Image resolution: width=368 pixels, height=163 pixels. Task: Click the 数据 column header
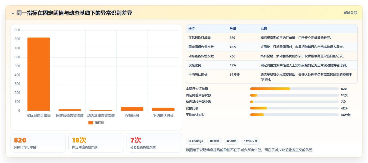[233, 29]
